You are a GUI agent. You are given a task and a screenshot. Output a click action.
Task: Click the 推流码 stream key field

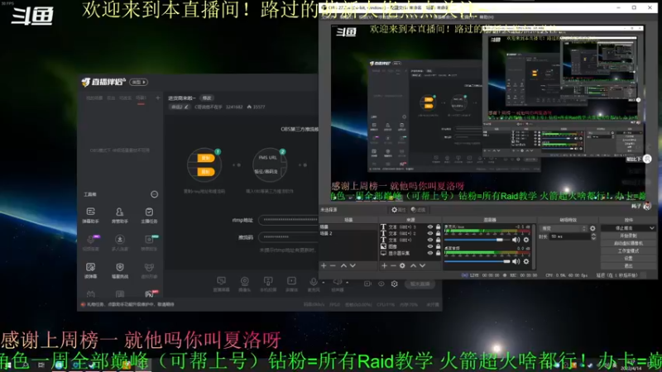click(288, 237)
